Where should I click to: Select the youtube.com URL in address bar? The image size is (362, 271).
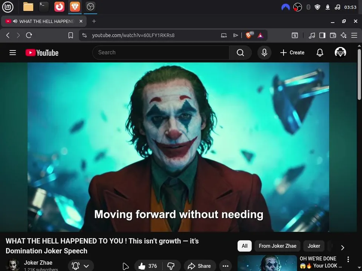pyautogui.click(x=133, y=35)
